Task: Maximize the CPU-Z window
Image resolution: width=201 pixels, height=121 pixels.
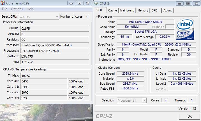Action: (x=188, y=4)
